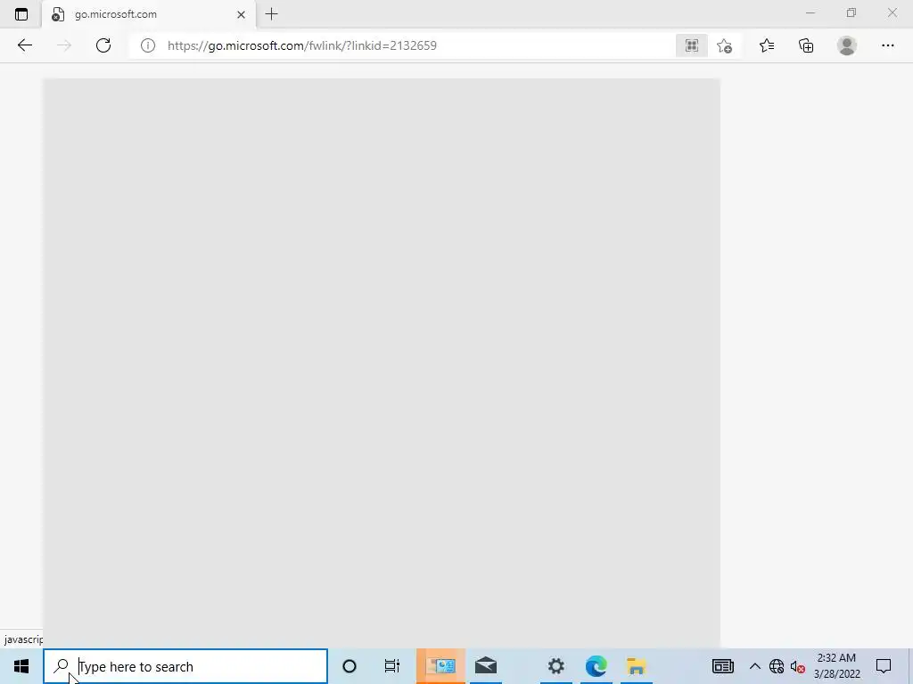Screen dimensions: 913x684
Task: View site information icon in address bar
Action: [x=148, y=45]
